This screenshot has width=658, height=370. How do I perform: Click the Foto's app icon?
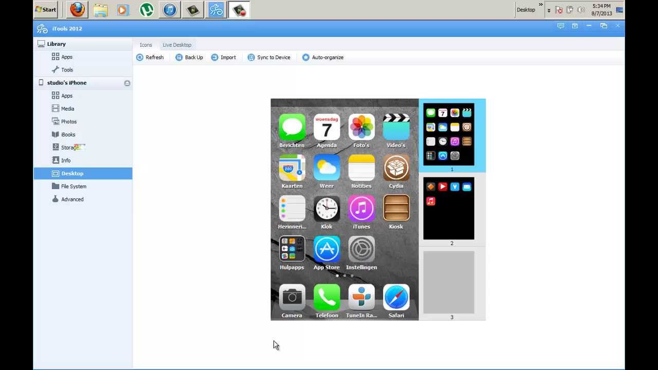point(361,127)
